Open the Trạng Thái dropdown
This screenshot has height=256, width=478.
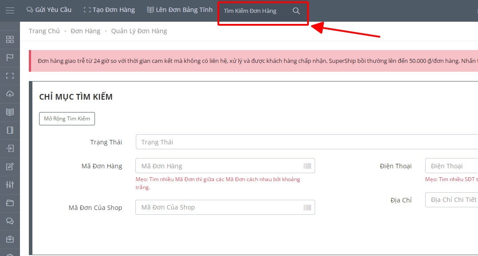pos(307,142)
